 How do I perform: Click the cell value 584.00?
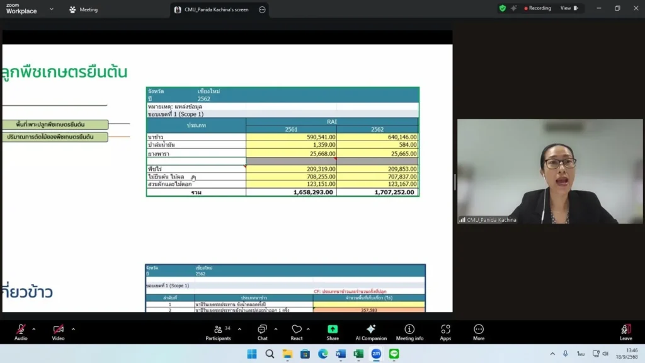pos(377,145)
